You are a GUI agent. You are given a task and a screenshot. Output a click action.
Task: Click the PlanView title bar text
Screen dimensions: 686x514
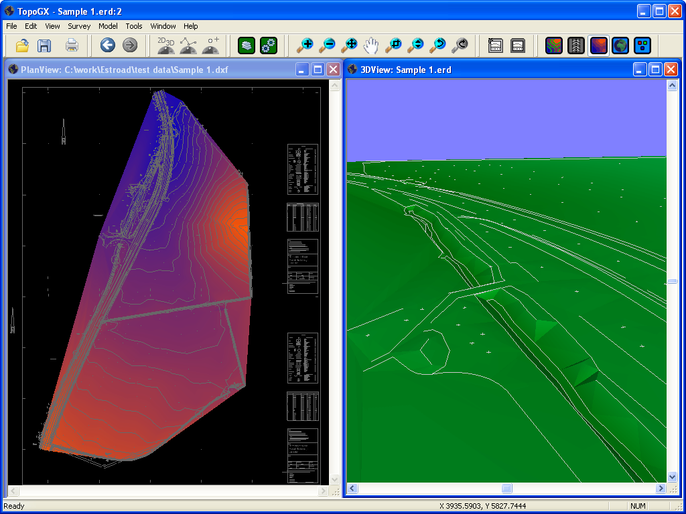pyautogui.click(x=125, y=70)
